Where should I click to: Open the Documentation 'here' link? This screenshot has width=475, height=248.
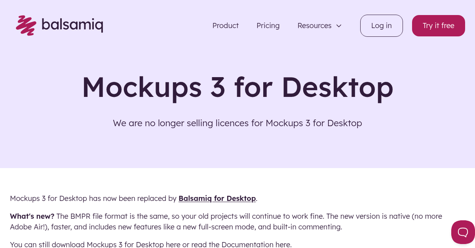point(283,244)
